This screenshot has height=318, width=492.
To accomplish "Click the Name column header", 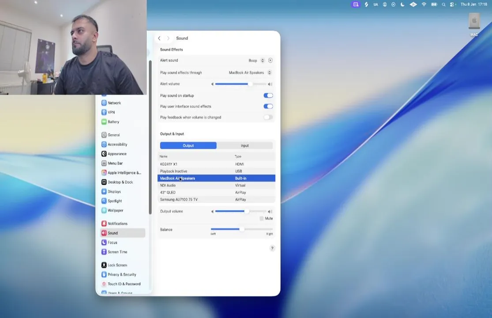I will click(x=163, y=156).
